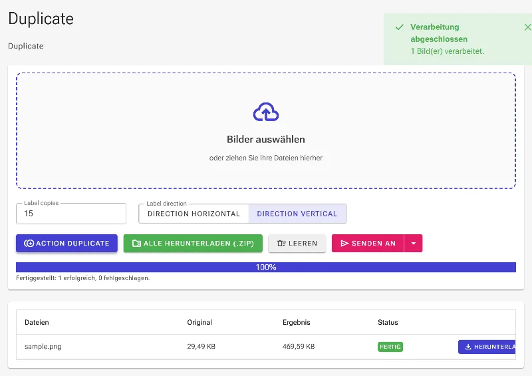Click the Senden An button
The height and width of the screenshot is (376, 532).
click(x=368, y=243)
